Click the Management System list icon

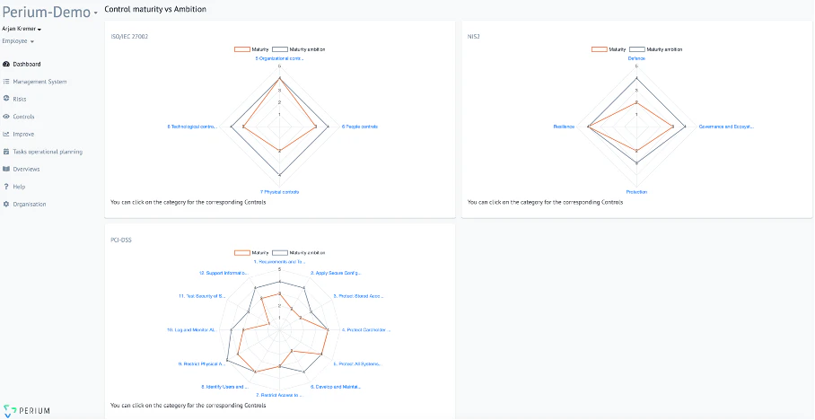pyautogui.click(x=6, y=82)
